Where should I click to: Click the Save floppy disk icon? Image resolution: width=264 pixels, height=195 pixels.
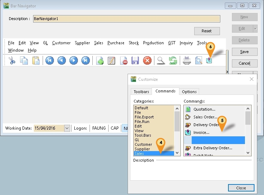pos(135,60)
